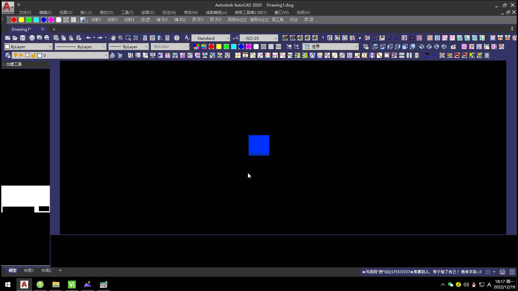
Task: Expand the Redo history arrow
Action: [x=106, y=38]
